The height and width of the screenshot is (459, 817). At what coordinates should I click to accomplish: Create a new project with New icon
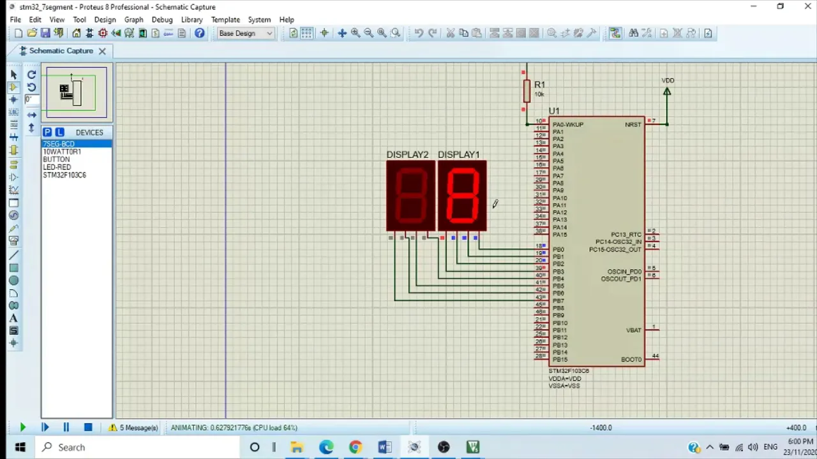point(18,33)
